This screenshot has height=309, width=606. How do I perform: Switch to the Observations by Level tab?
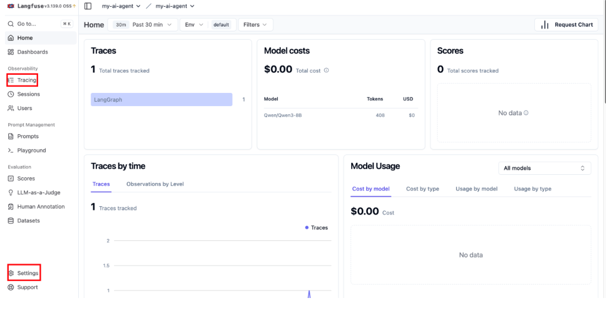pos(155,184)
